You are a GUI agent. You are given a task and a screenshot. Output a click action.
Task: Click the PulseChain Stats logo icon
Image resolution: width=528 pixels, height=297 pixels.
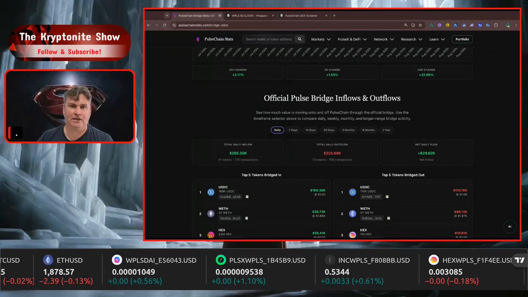coord(198,39)
